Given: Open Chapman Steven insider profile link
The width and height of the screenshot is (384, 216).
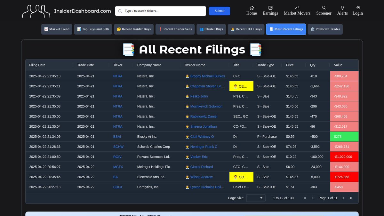Looking at the screenshot, I should 207,86.
